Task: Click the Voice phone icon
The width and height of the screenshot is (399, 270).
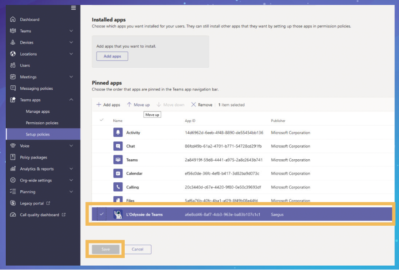Action: point(13,146)
